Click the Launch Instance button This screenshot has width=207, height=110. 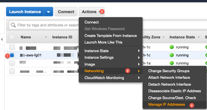click(25, 12)
